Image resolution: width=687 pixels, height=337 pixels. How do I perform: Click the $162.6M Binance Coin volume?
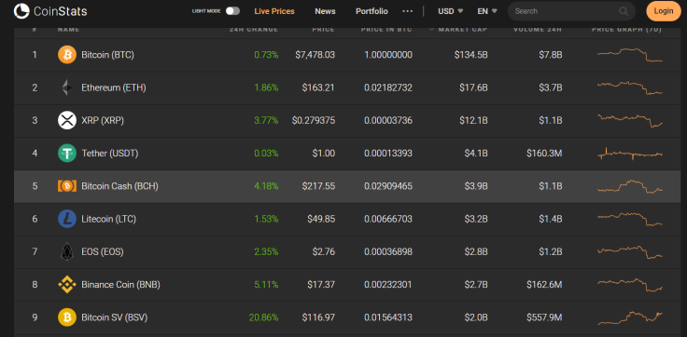tap(544, 285)
